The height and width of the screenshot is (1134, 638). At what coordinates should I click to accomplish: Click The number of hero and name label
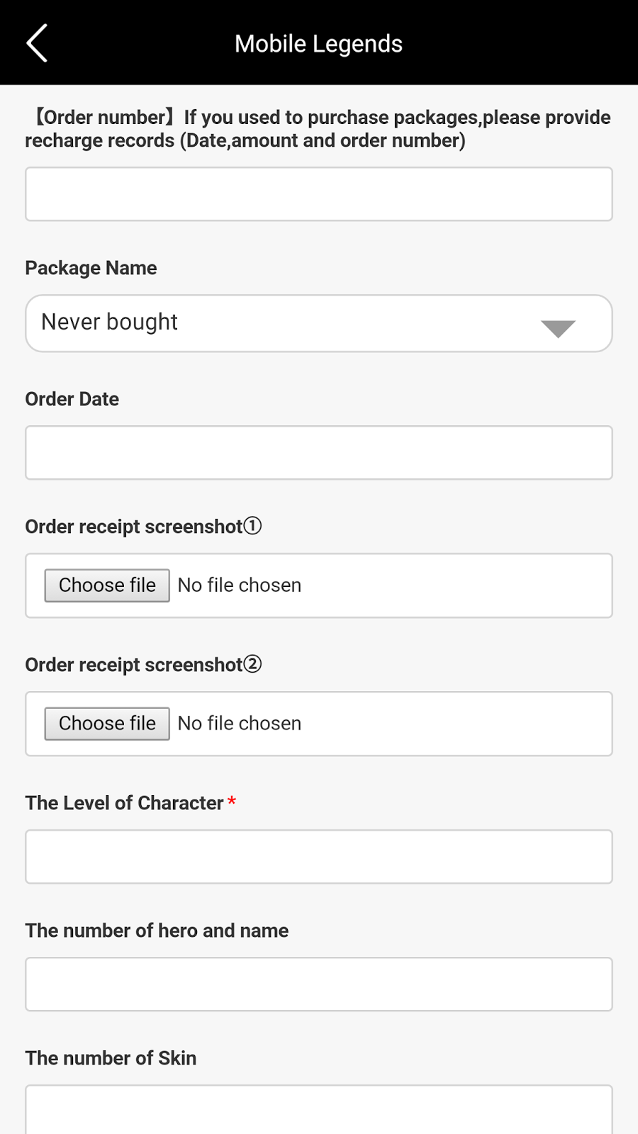157,931
